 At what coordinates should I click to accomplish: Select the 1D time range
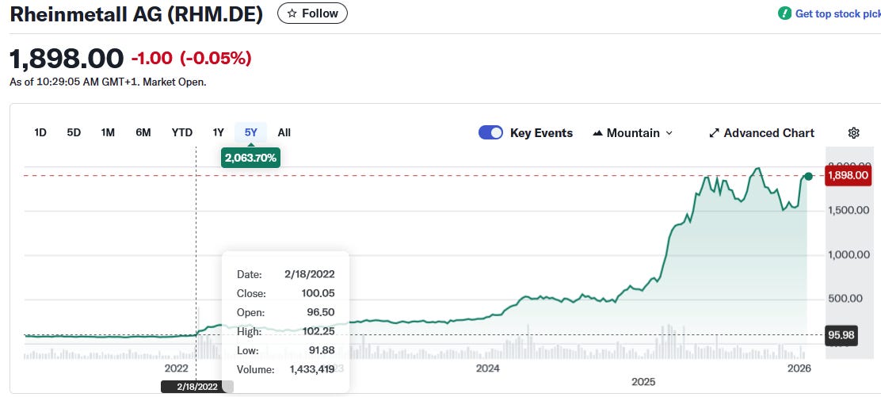[40, 132]
